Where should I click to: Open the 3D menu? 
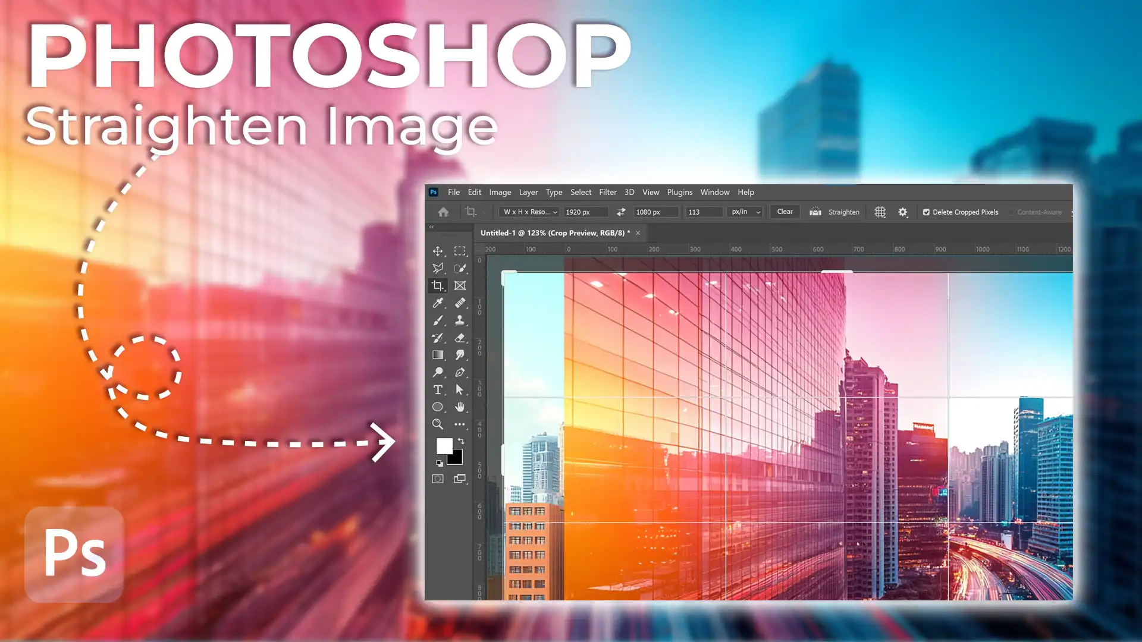(629, 193)
